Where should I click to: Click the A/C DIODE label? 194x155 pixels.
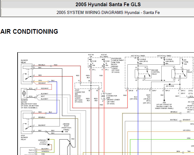[x=170, y=86]
